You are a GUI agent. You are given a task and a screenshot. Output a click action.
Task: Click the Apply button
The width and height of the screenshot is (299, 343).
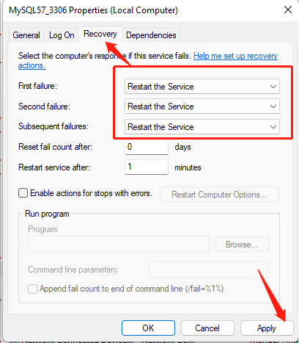coord(267,328)
